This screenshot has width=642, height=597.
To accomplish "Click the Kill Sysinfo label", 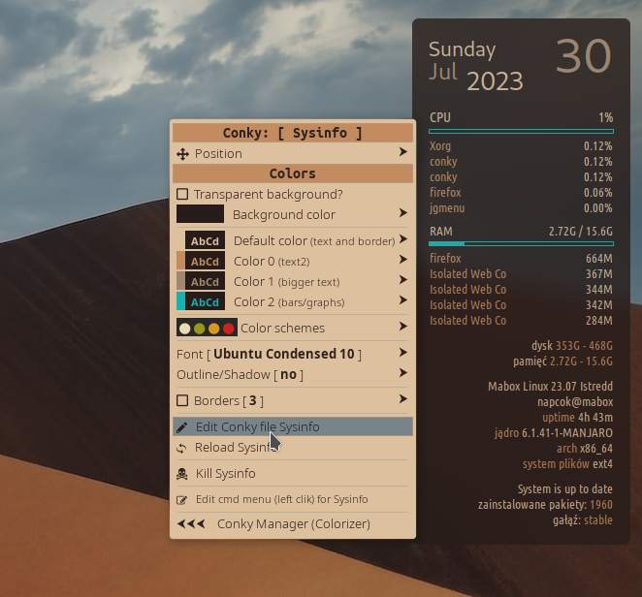I will (225, 474).
